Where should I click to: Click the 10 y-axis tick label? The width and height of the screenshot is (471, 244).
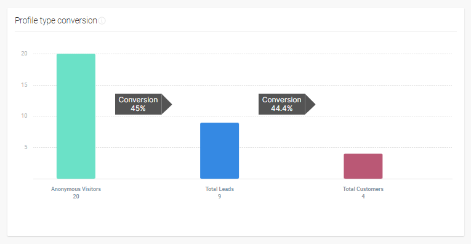[24, 116]
